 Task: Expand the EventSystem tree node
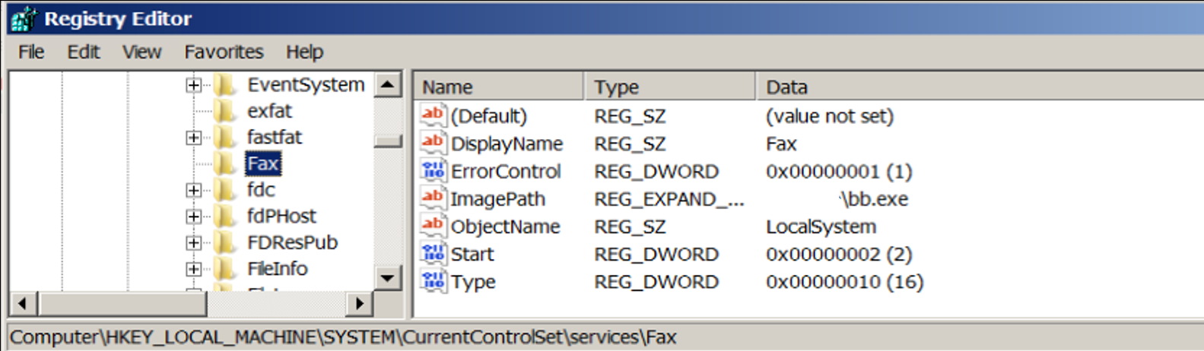coord(193,85)
